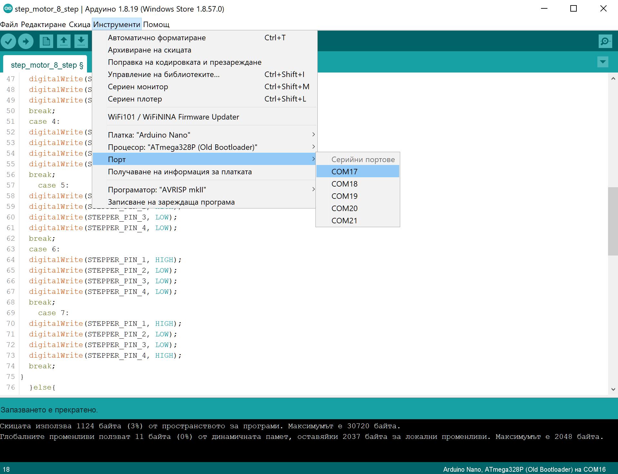Select port COM18

pos(358,184)
